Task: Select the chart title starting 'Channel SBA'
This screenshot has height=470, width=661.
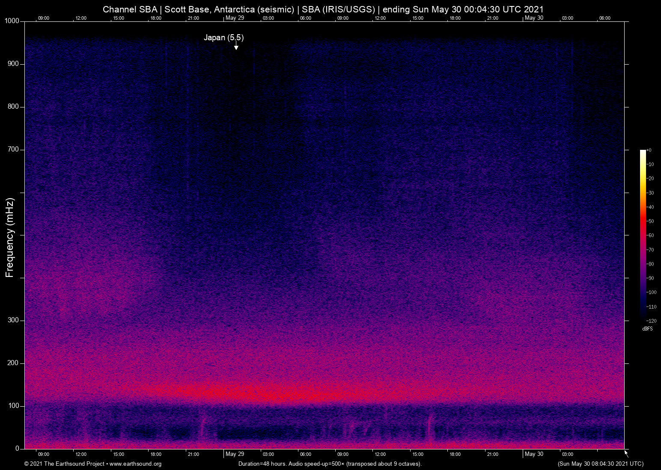Action: [x=323, y=9]
